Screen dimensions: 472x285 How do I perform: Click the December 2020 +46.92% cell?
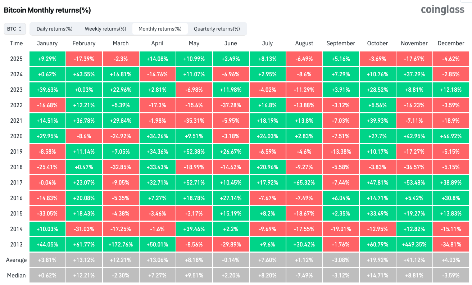(451, 136)
